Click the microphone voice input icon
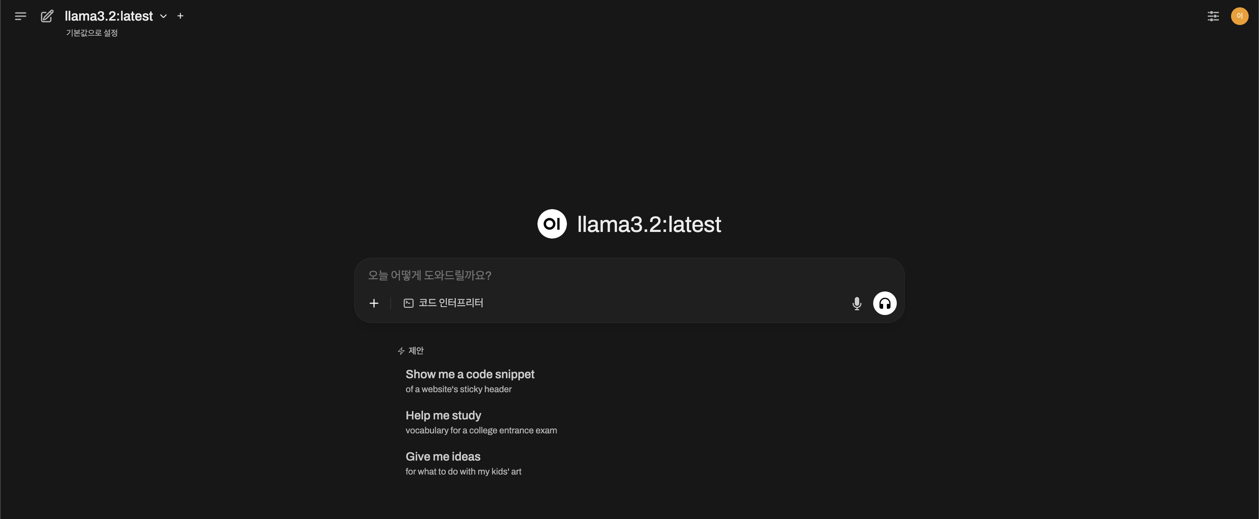Viewport: 1259px width, 519px height. [x=857, y=303]
